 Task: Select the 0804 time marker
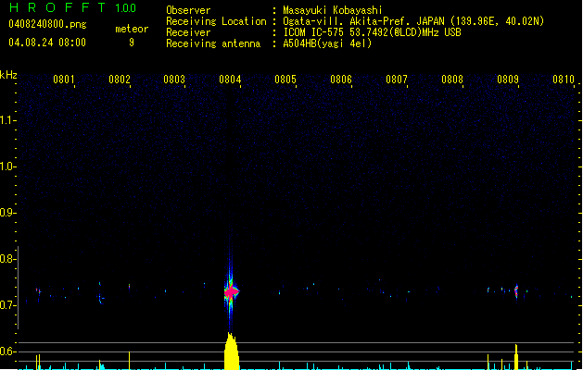pyautogui.click(x=230, y=80)
